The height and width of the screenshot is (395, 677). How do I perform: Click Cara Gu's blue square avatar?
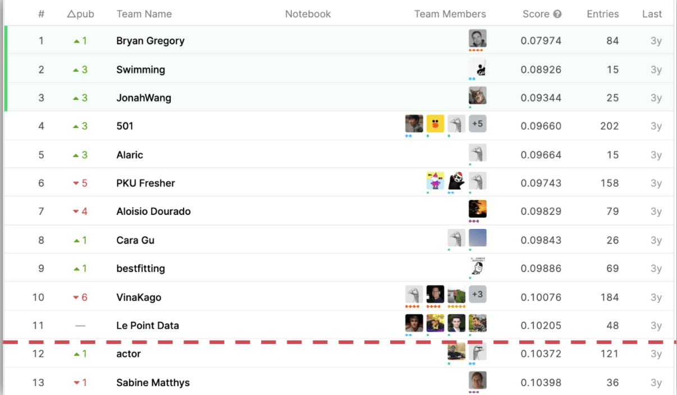[x=477, y=238]
